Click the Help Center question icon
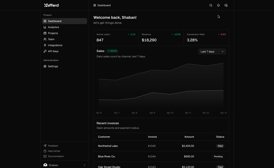This screenshot has height=168, width=274. (45, 151)
